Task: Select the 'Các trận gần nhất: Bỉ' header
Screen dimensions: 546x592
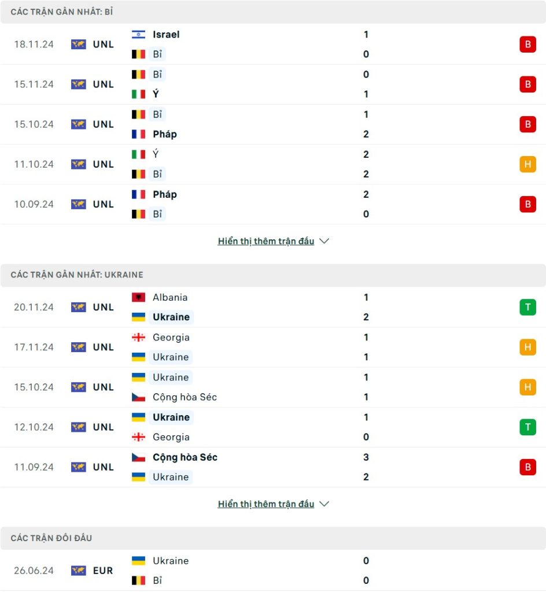Action: [273, 12]
